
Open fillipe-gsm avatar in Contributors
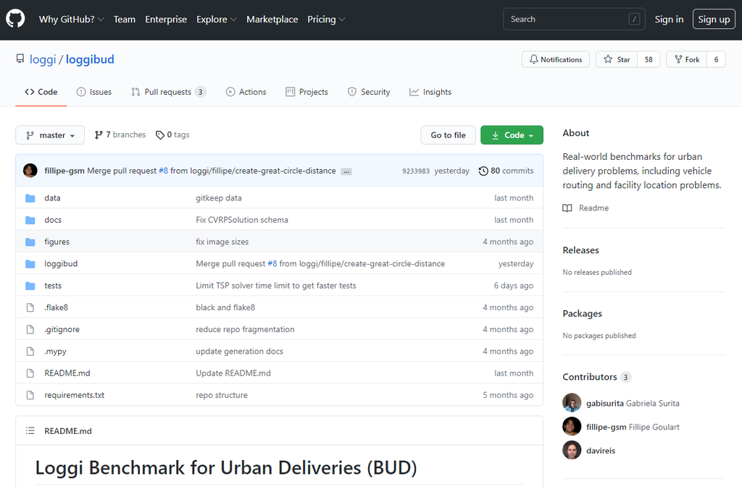pyautogui.click(x=572, y=427)
